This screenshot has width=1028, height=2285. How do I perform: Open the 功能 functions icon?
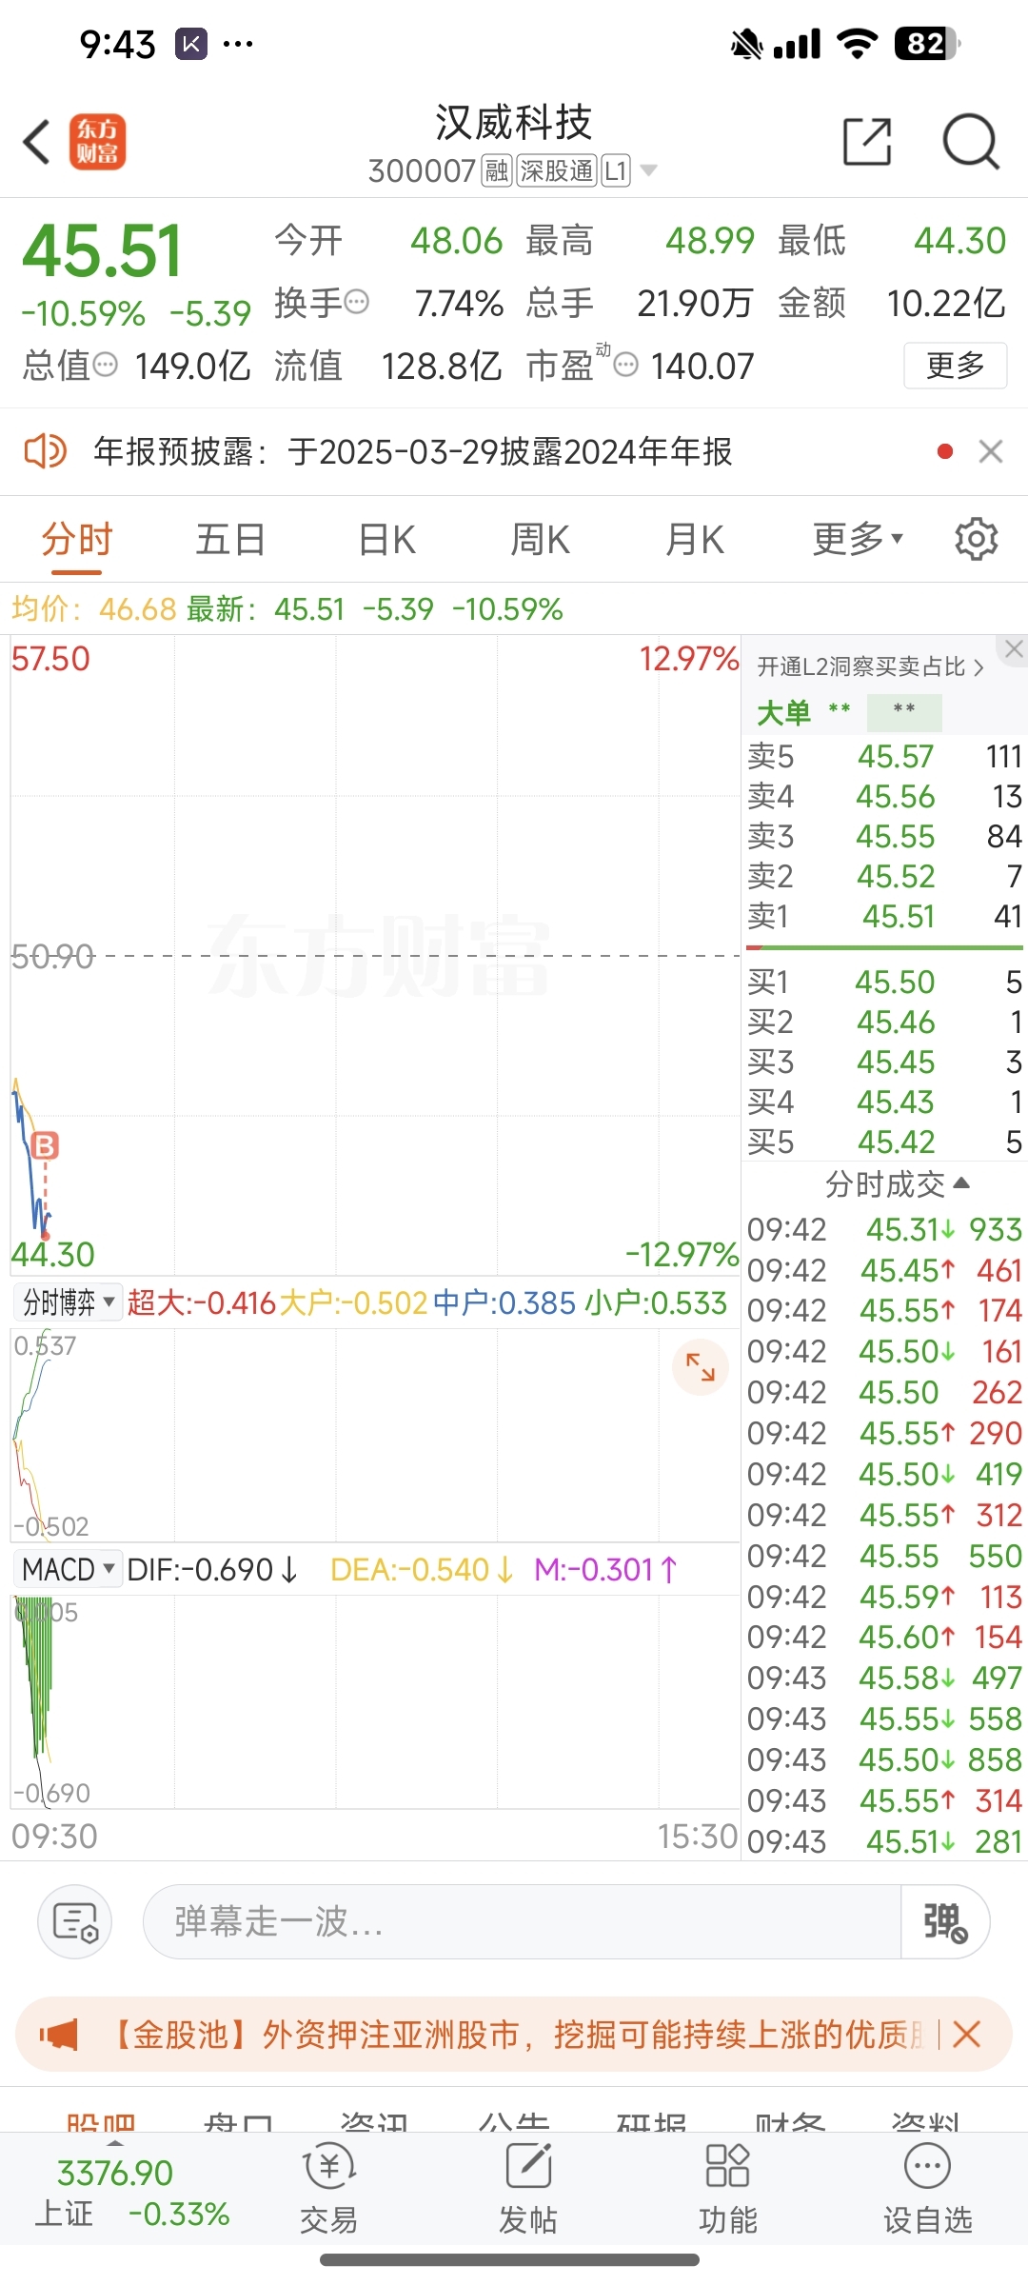click(x=728, y=2188)
